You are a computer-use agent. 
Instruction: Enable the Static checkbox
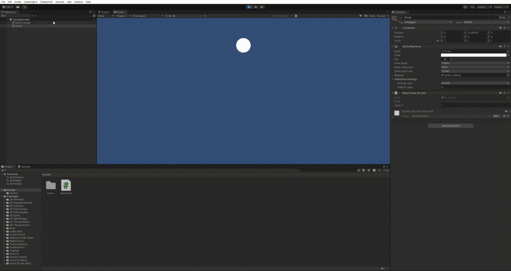tap(497, 17)
